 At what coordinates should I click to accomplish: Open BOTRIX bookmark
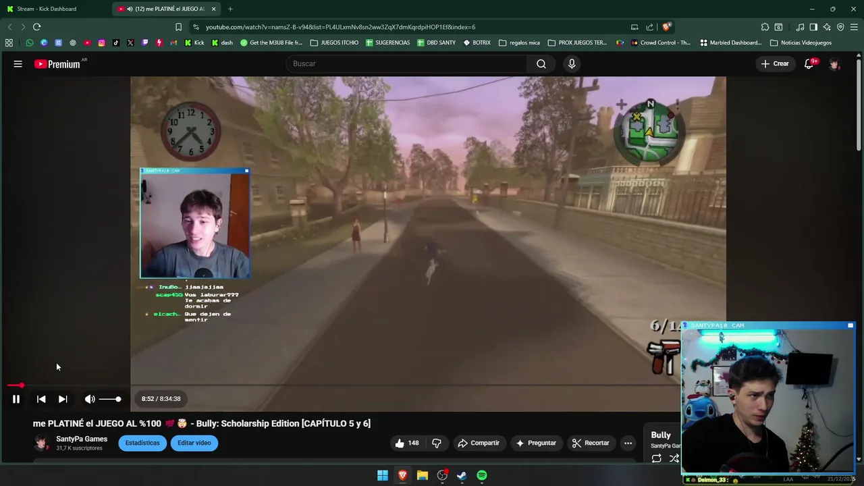(x=477, y=43)
